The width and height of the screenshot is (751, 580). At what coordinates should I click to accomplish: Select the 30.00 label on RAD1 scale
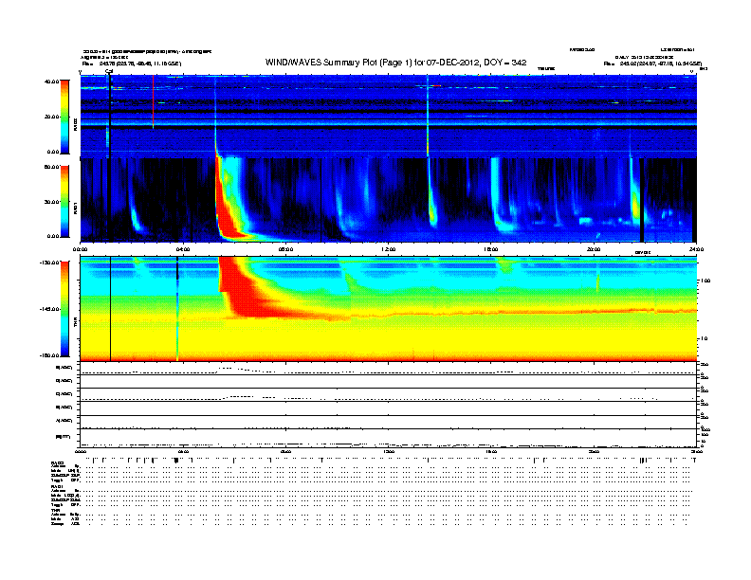pos(52,202)
